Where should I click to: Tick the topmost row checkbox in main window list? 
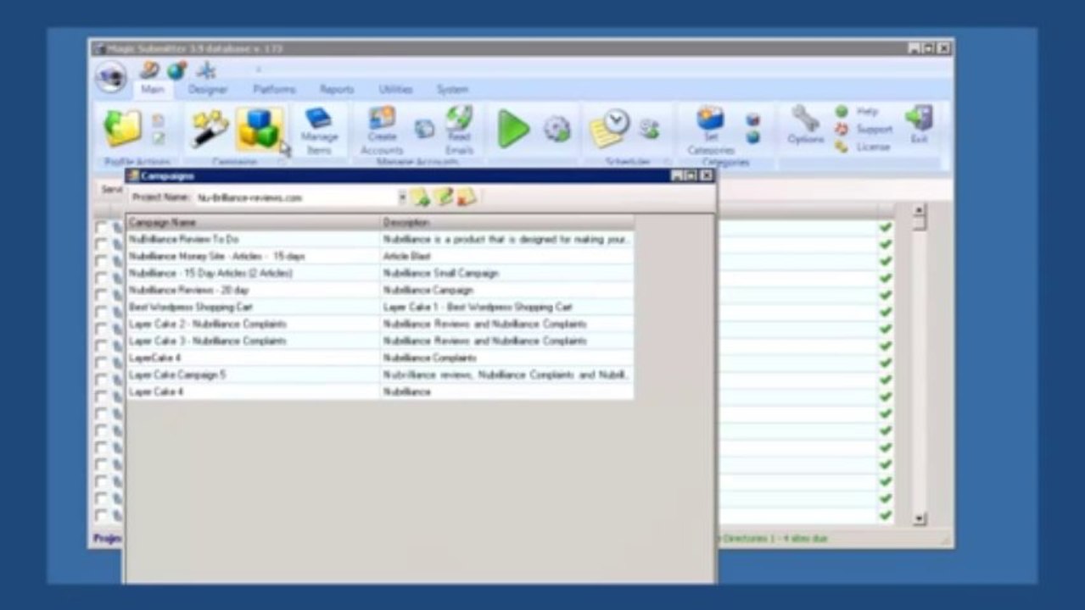tap(102, 228)
